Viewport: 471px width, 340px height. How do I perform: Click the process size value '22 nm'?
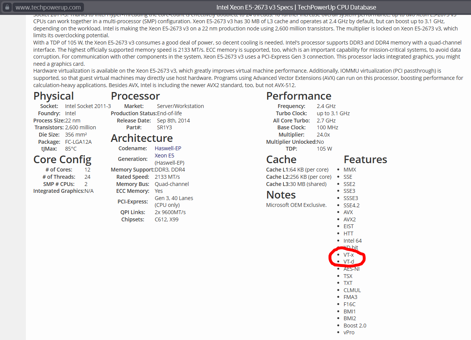click(x=73, y=121)
